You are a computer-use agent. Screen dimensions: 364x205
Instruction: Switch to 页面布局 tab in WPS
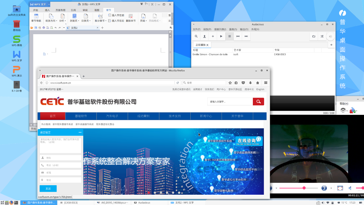point(60,10)
